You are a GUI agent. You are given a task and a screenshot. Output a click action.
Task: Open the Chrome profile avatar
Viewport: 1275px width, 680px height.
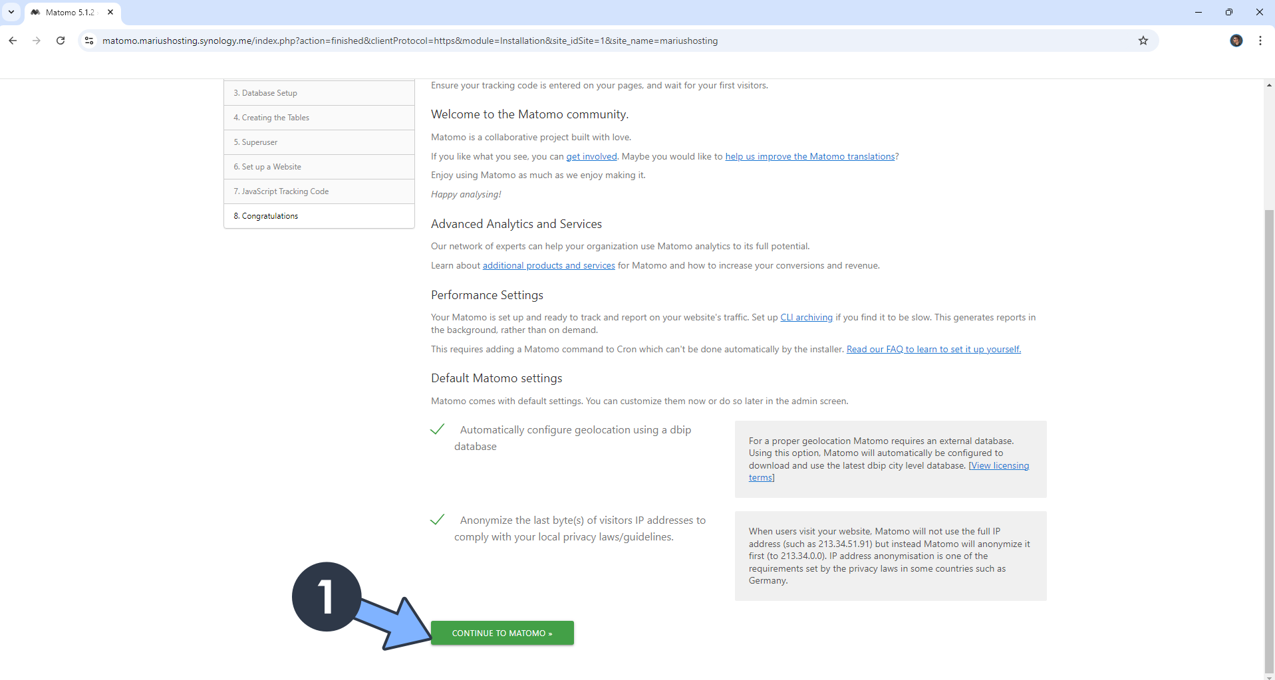pos(1236,41)
